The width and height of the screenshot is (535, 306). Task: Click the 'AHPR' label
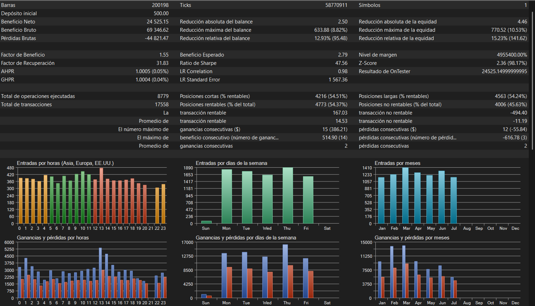(8, 71)
